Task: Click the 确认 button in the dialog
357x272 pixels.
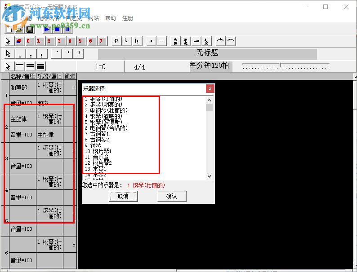Action: pos(172,196)
